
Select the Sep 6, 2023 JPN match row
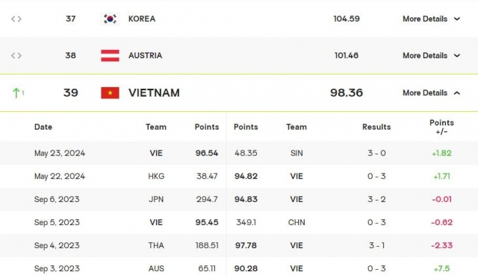(239, 199)
